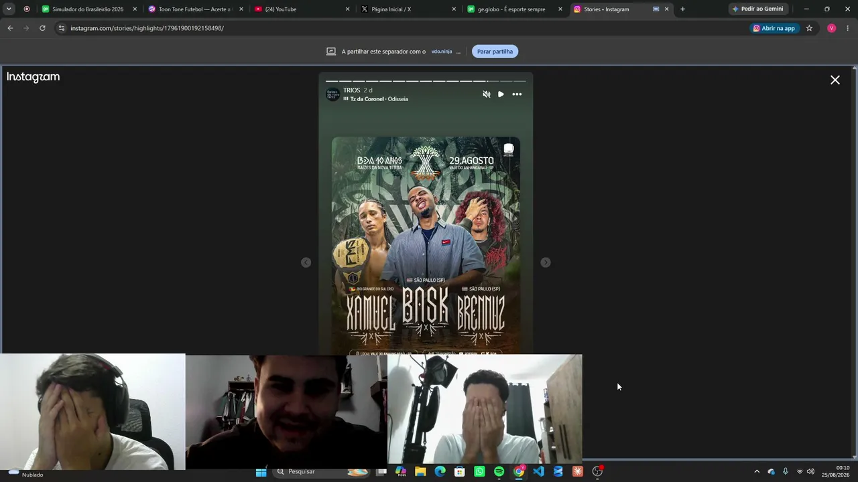Screen dimensions: 858x482
Task: Open WhatsApp from the taskbar
Action: (x=479, y=472)
